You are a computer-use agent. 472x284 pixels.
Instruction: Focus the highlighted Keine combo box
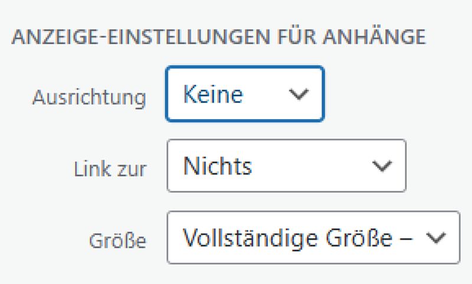click(x=244, y=94)
